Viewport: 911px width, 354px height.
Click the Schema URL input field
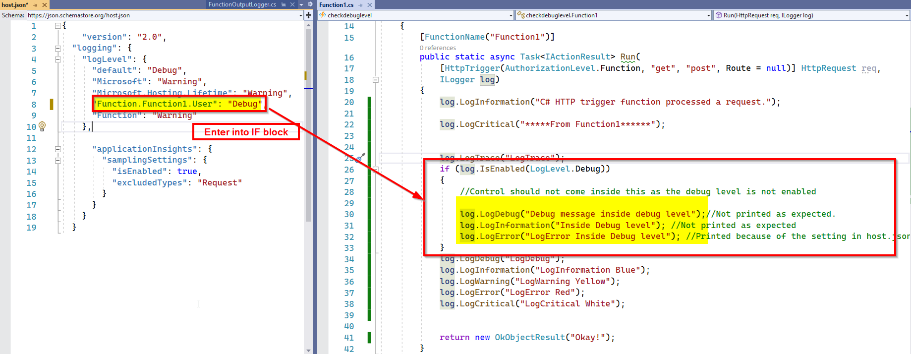coord(163,15)
